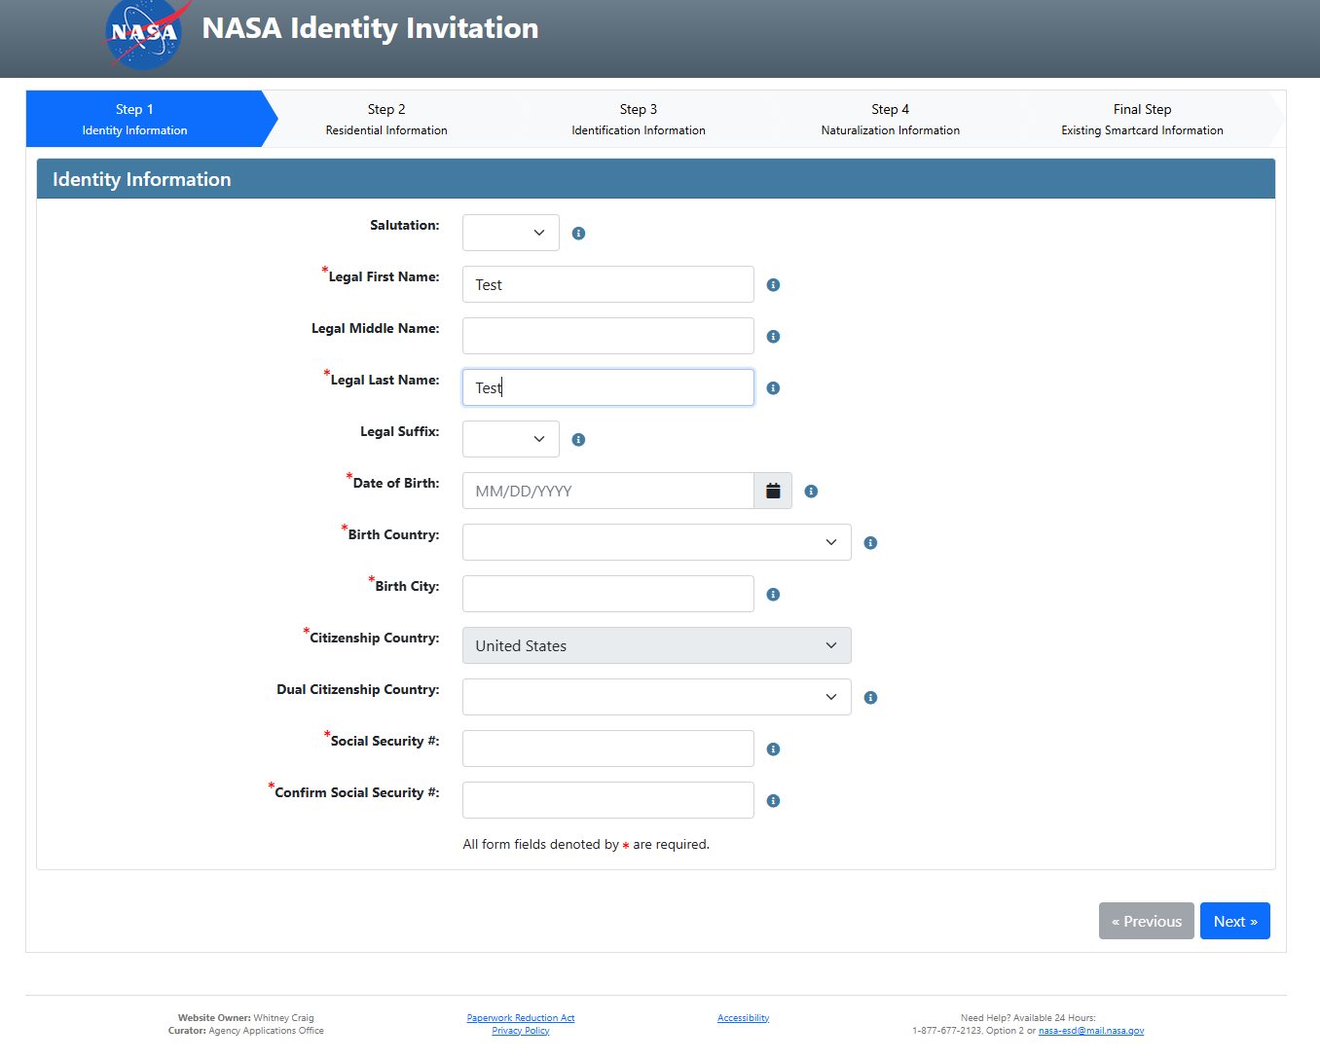Screen dimensions: 1320x1060
Task: Go to Step 2 Residential Information tab
Action: (386, 120)
